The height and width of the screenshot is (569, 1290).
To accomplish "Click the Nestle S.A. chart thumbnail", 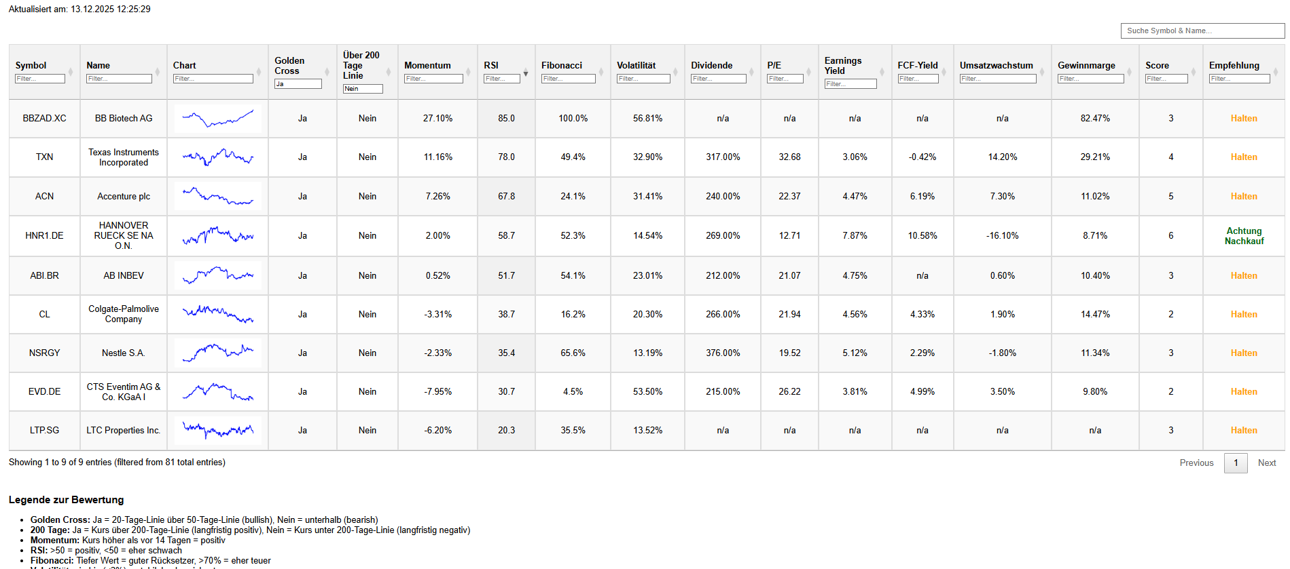I will click(218, 353).
